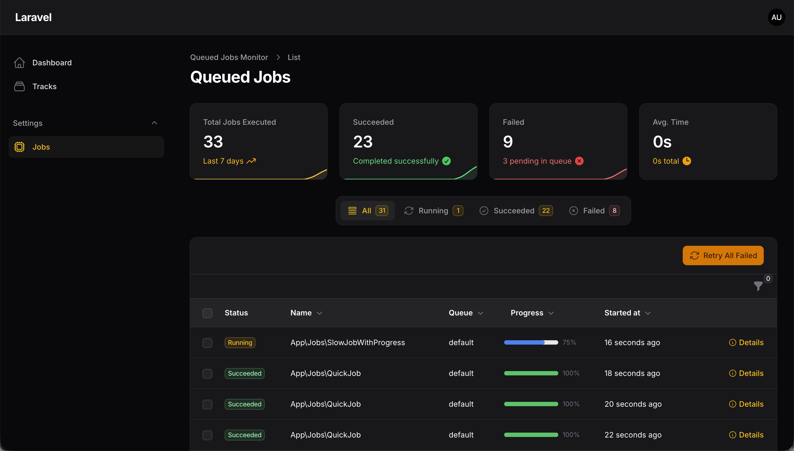Click the refresh icon on the Running filter
The width and height of the screenshot is (794, 451).
(409, 210)
